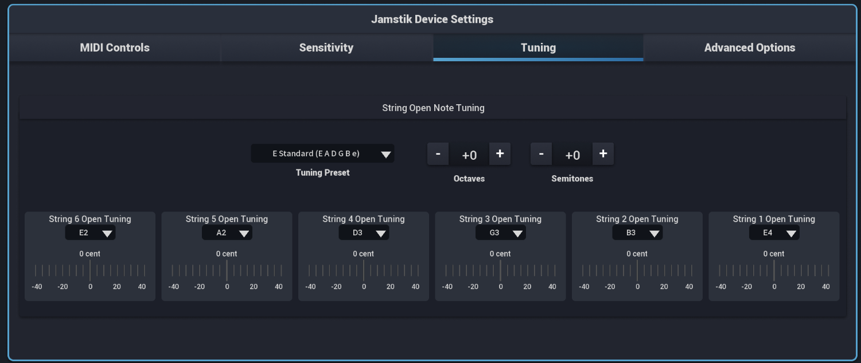Image resolution: width=861 pixels, height=363 pixels.
Task: Click String 5 cent tuning slider
Action: [227, 271]
